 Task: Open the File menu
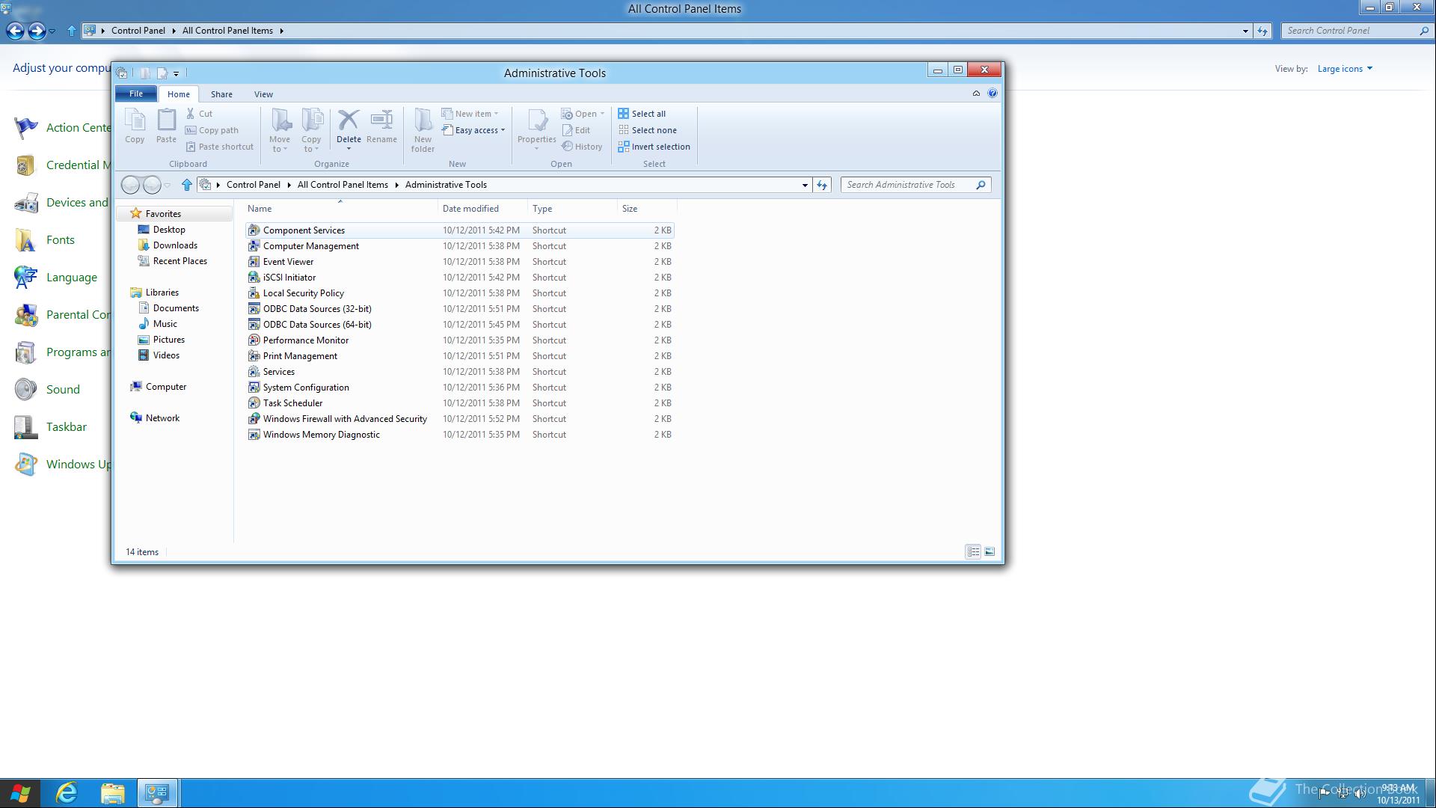136,94
